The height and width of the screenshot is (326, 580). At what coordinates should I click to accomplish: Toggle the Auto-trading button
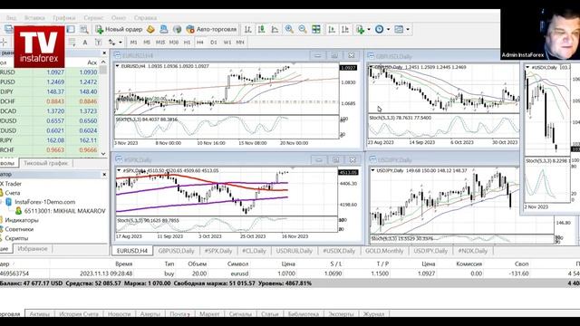(x=211, y=29)
